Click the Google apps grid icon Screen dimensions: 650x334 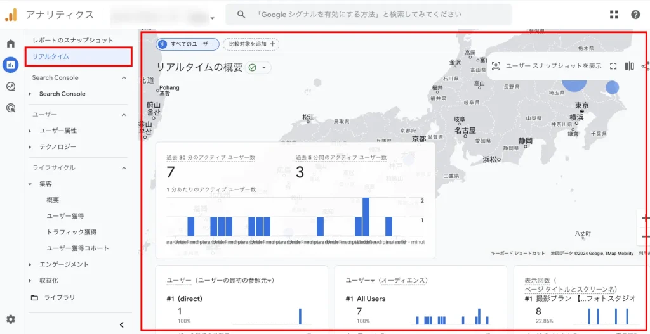(x=614, y=15)
